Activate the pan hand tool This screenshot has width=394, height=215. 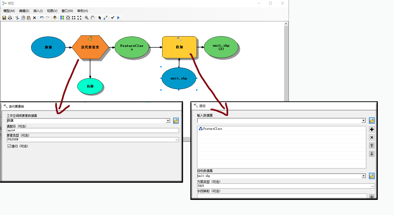[x=92, y=18]
